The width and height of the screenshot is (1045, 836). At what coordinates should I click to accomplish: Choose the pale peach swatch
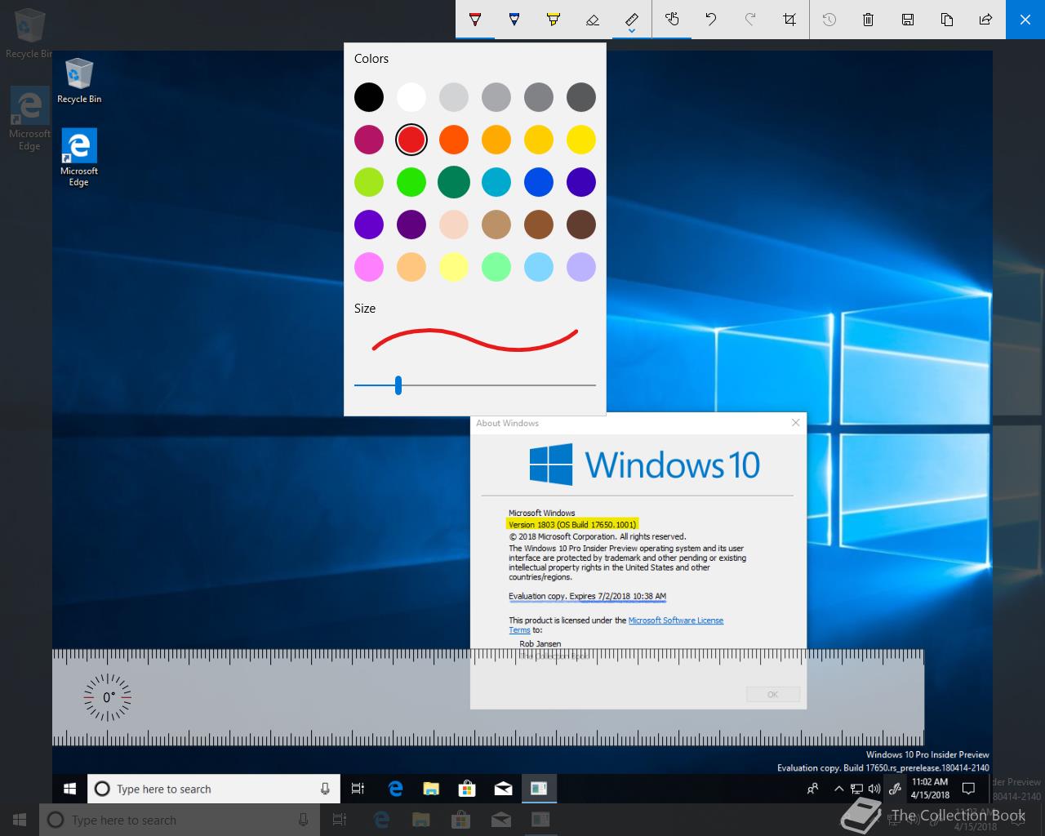(454, 225)
